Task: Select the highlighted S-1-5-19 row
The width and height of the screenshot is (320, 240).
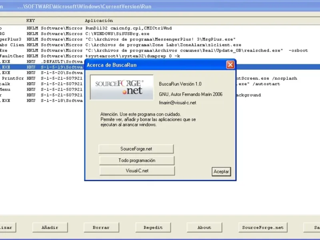Action: coord(42,67)
